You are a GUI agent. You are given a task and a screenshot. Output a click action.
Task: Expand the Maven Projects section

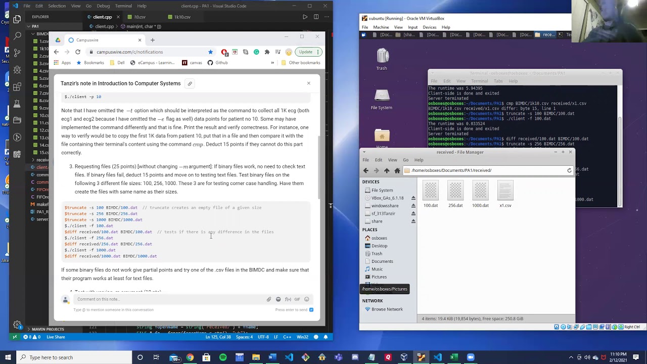pyautogui.click(x=48, y=329)
